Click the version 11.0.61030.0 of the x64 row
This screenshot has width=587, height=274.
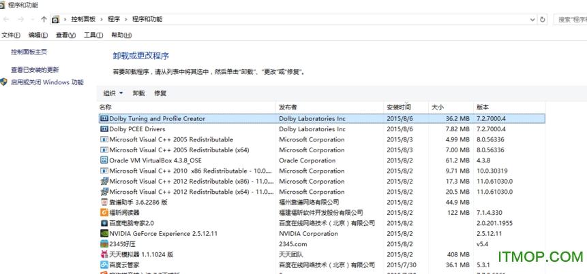[494, 192]
